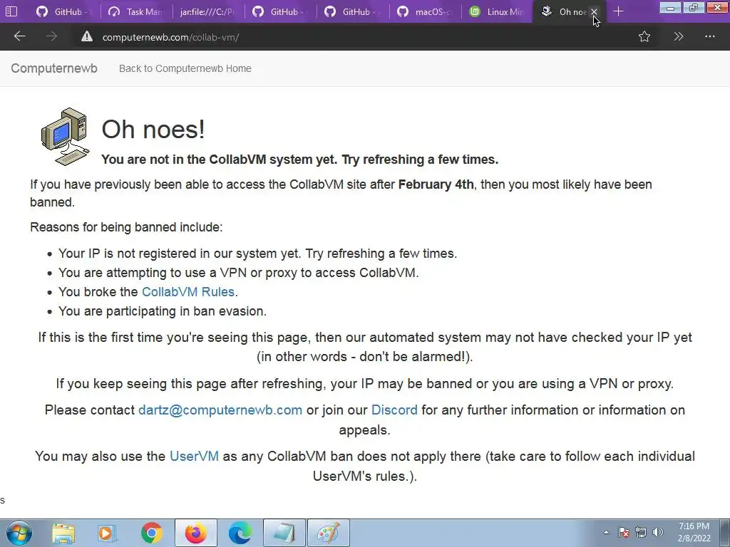Click the third GitHub tab
730x547 pixels.
(352, 11)
